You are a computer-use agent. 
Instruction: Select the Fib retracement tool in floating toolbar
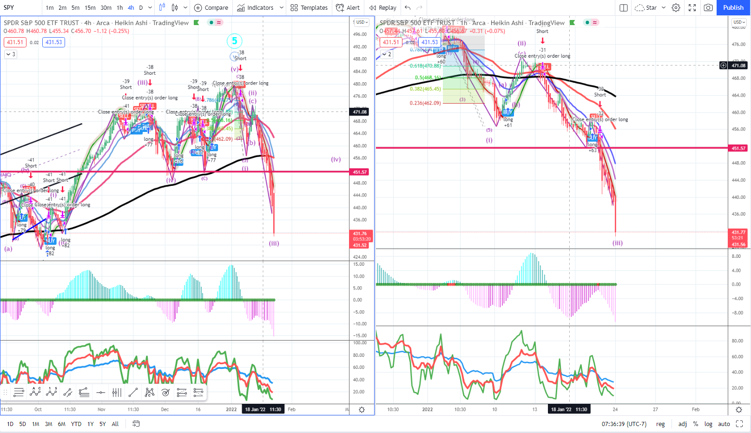(19, 393)
